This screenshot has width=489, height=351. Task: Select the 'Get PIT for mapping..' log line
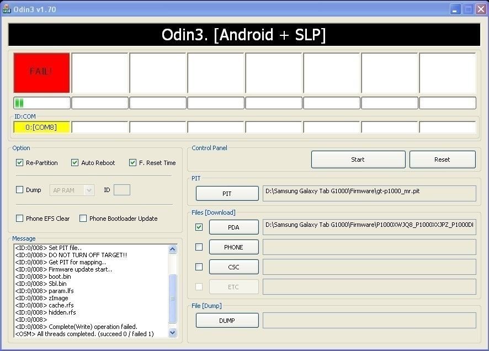(61, 262)
